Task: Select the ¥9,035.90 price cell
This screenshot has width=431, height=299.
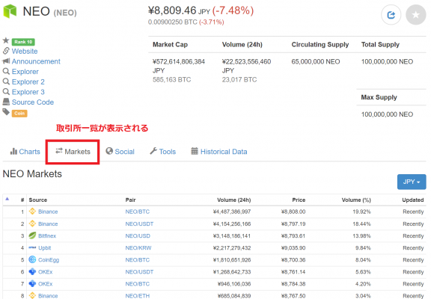Action: coord(293,248)
